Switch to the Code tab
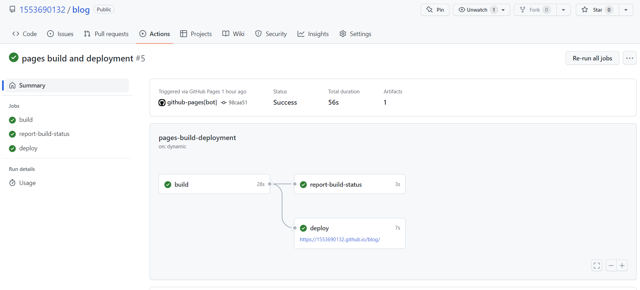Image resolution: width=640 pixels, height=290 pixels. coord(25,34)
